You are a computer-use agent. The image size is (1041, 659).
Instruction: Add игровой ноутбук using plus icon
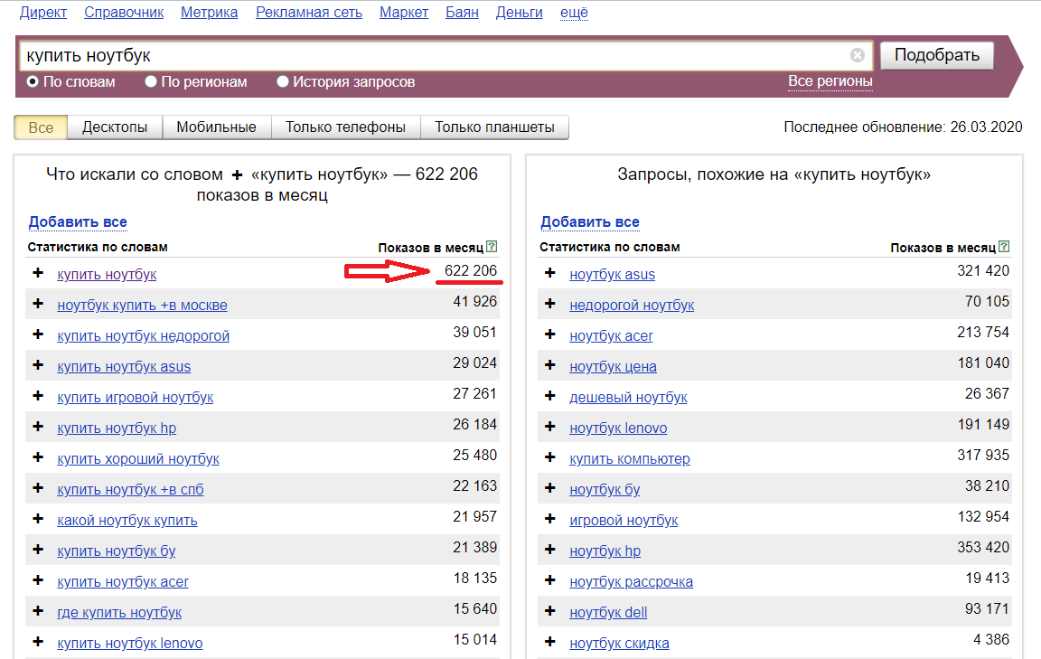(x=549, y=519)
